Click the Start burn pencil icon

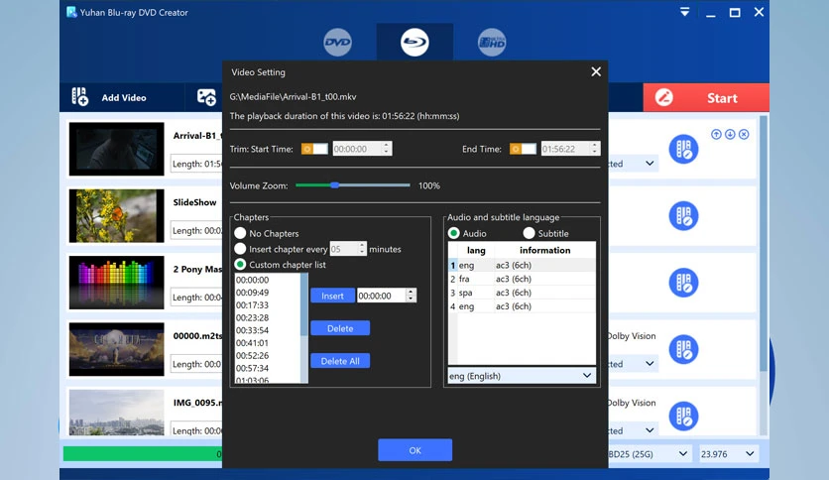664,97
